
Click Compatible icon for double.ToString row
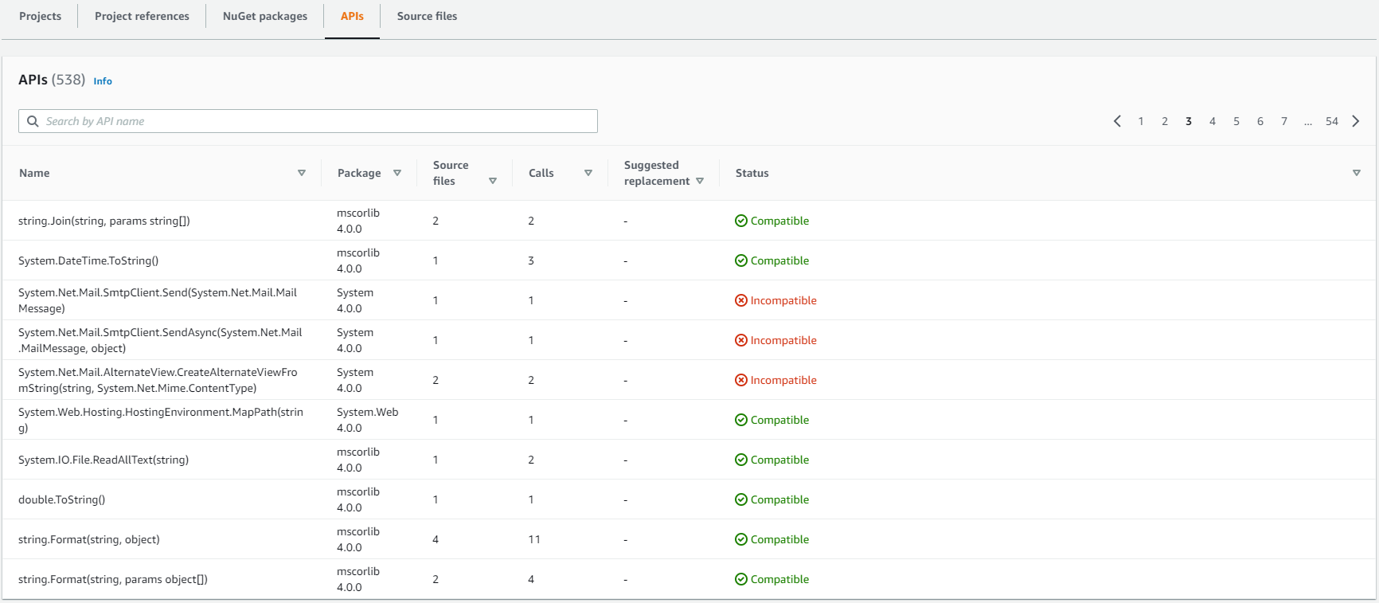(x=741, y=499)
